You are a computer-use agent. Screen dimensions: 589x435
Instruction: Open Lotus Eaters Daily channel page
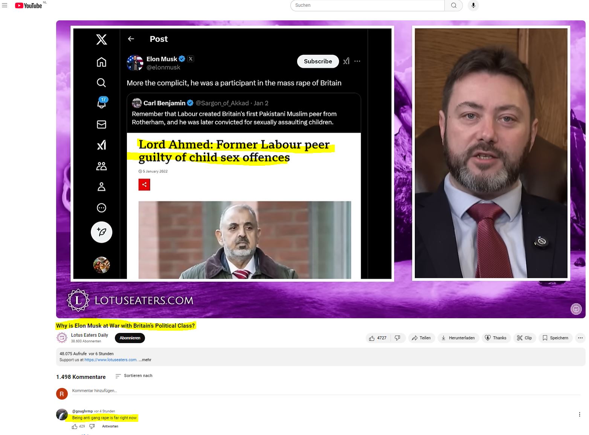[89, 335]
